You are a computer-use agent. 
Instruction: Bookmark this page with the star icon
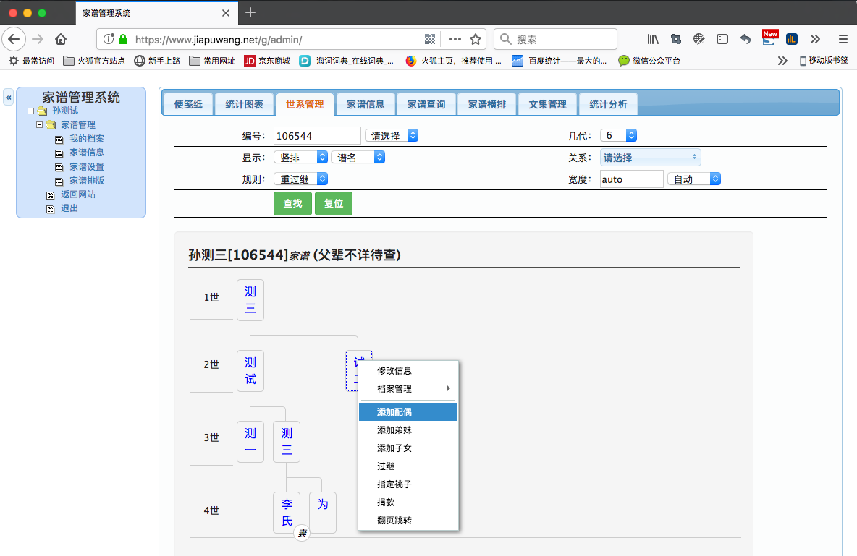(x=476, y=39)
